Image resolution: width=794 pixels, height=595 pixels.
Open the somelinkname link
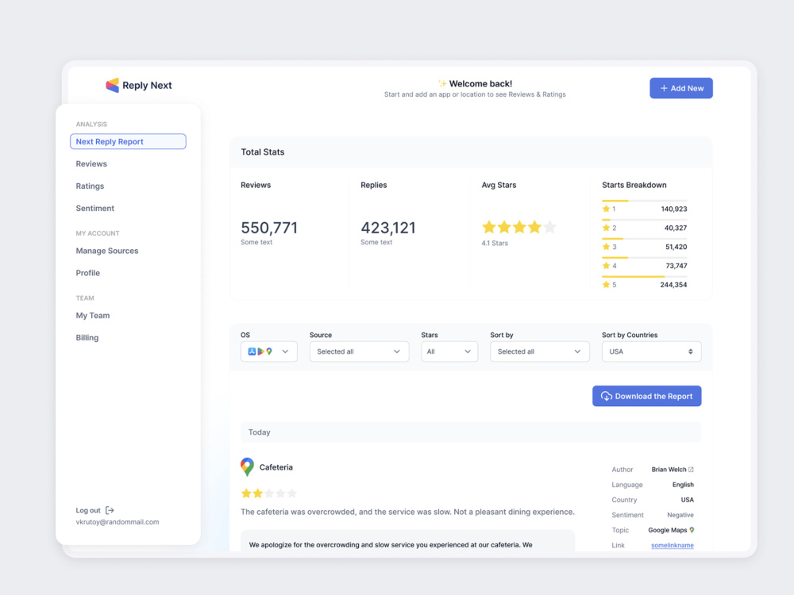coord(672,545)
